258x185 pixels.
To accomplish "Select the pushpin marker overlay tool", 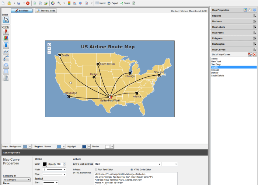I will pos(6,32).
